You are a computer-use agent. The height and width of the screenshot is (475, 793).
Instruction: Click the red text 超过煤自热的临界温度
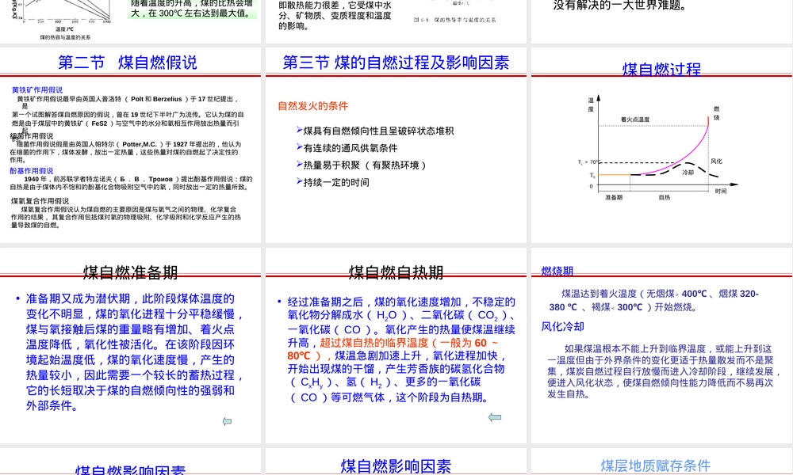coord(374,343)
